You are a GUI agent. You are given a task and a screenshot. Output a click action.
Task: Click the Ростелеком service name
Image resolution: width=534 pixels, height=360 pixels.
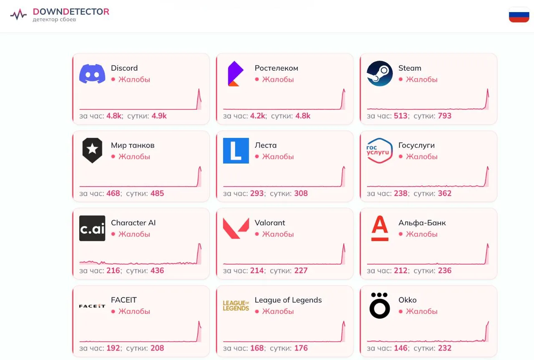(x=276, y=68)
